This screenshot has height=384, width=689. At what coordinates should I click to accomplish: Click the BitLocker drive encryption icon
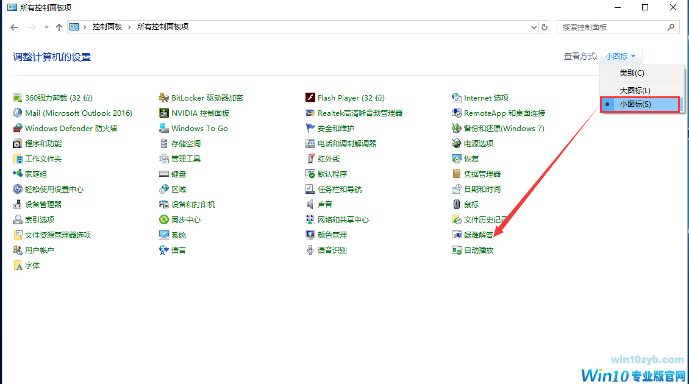pos(164,98)
